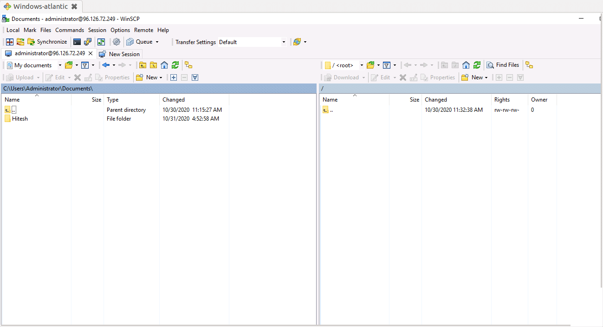
Task: Open the Session menu
Action: pos(97,30)
